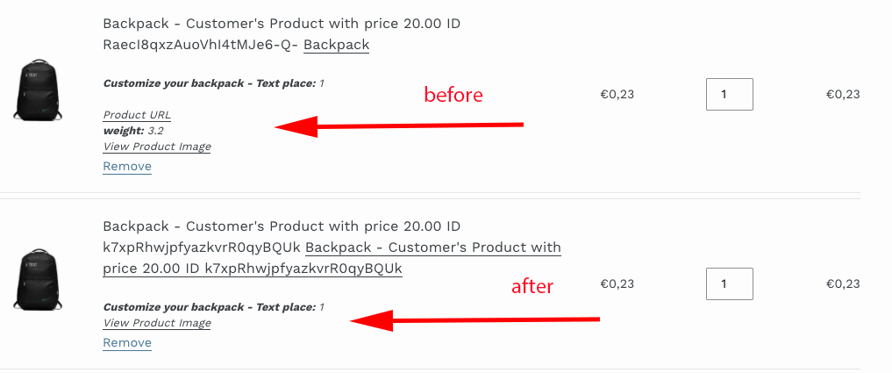
Task: Click the second cart item's backpack thumbnail
Action: click(x=35, y=281)
